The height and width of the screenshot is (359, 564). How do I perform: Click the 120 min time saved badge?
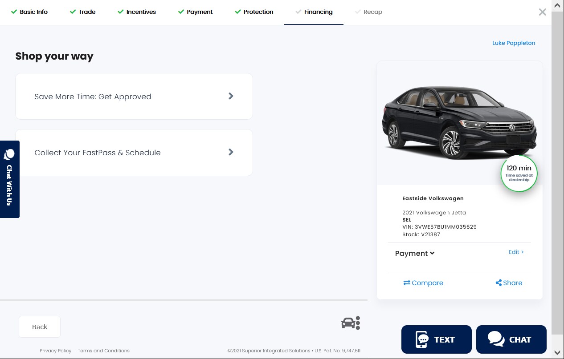click(x=519, y=173)
